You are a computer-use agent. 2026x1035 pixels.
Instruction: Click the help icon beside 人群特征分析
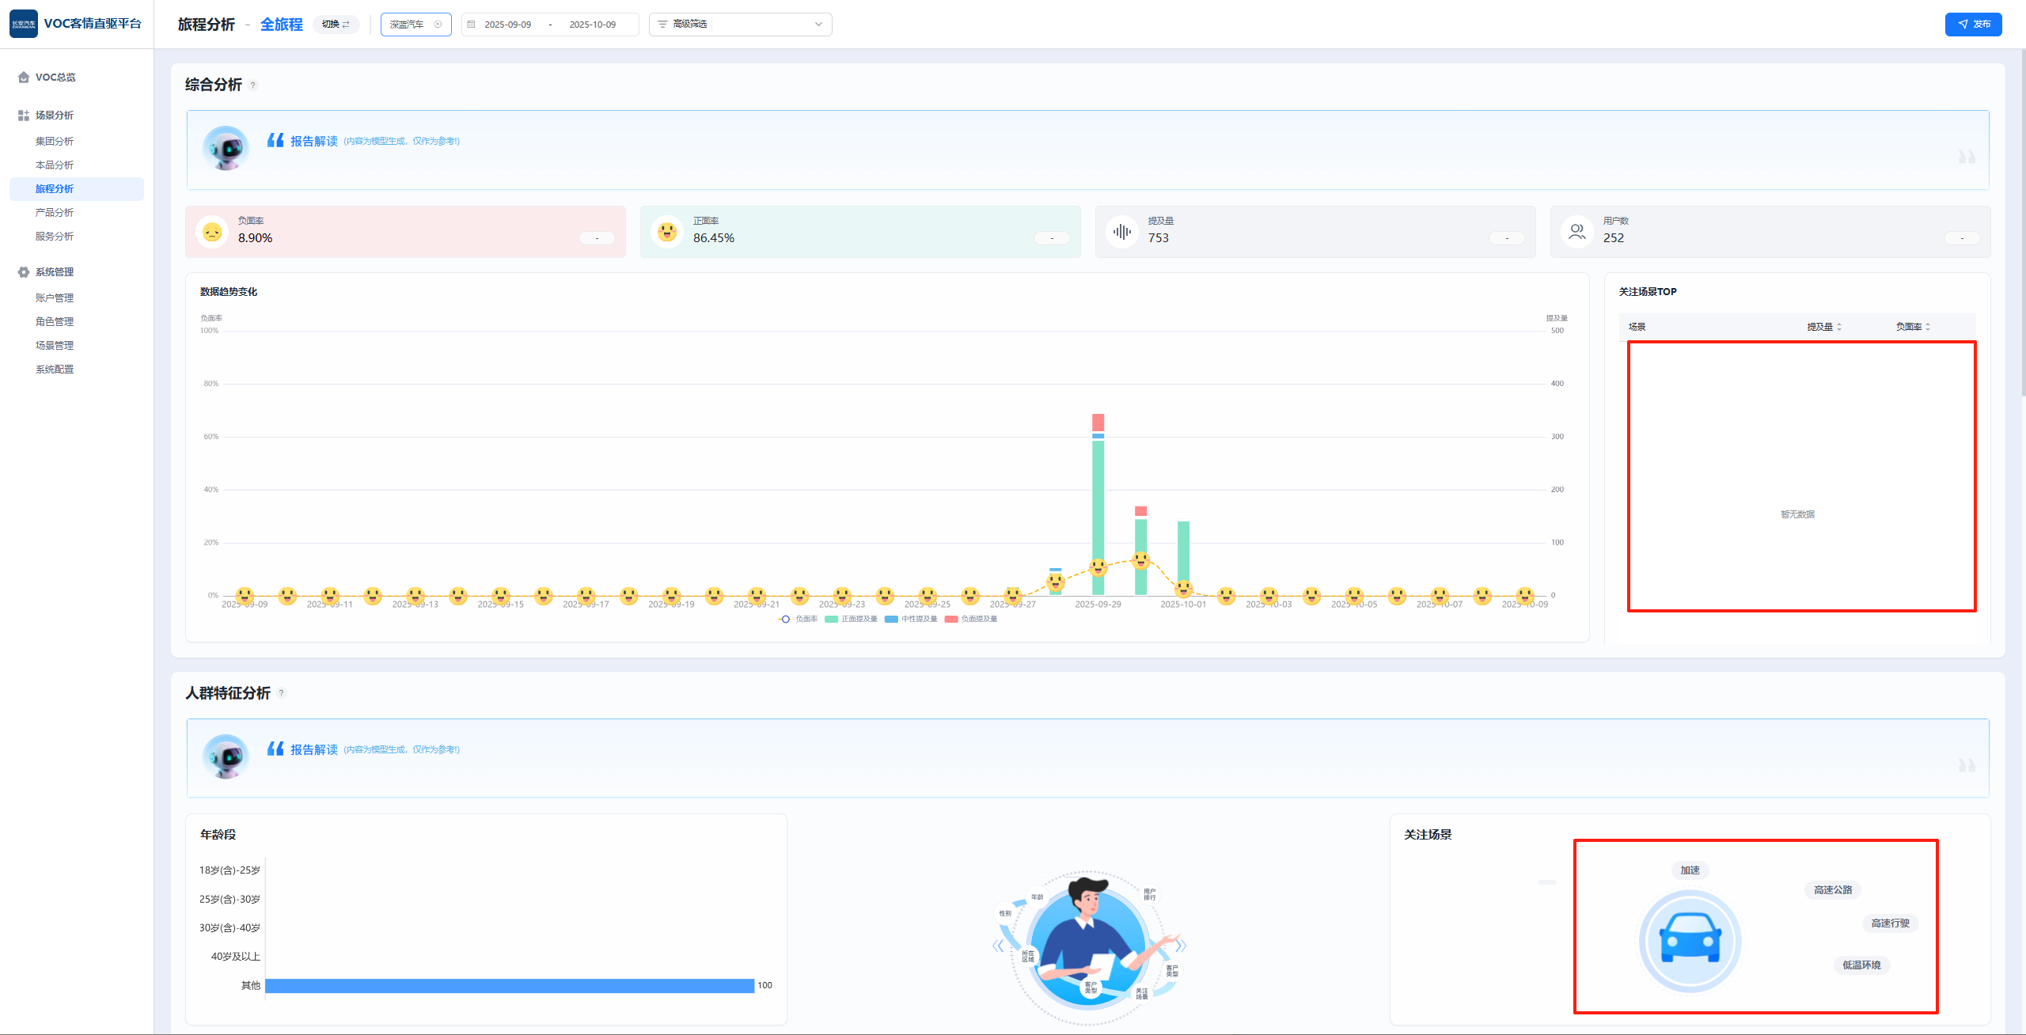coord(281,693)
